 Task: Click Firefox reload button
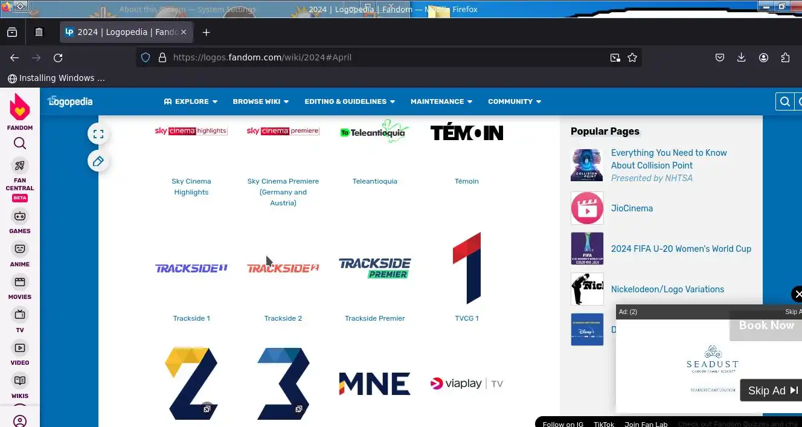pyautogui.click(x=58, y=57)
